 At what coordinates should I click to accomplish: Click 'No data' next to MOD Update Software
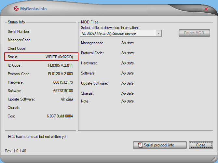[127, 83]
